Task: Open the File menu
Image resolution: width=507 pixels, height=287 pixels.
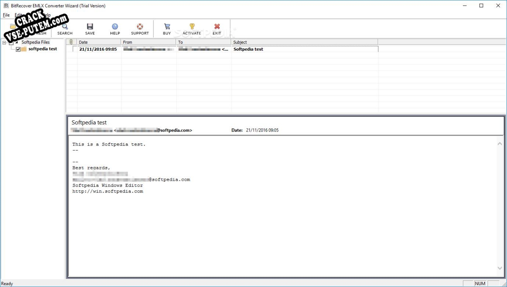Action: tap(6, 15)
